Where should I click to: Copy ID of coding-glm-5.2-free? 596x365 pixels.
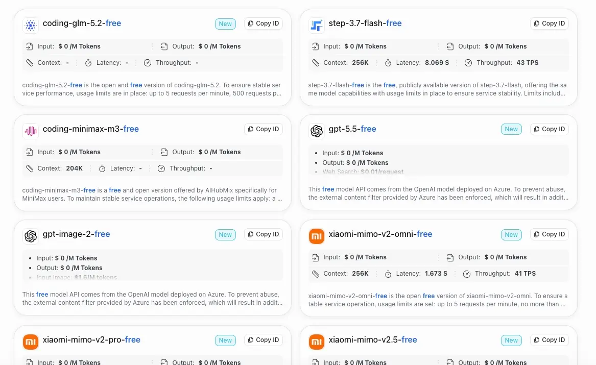click(264, 23)
